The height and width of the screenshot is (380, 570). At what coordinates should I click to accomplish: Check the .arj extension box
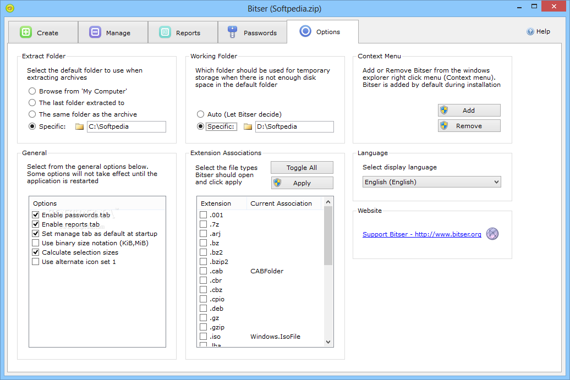[x=204, y=234]
